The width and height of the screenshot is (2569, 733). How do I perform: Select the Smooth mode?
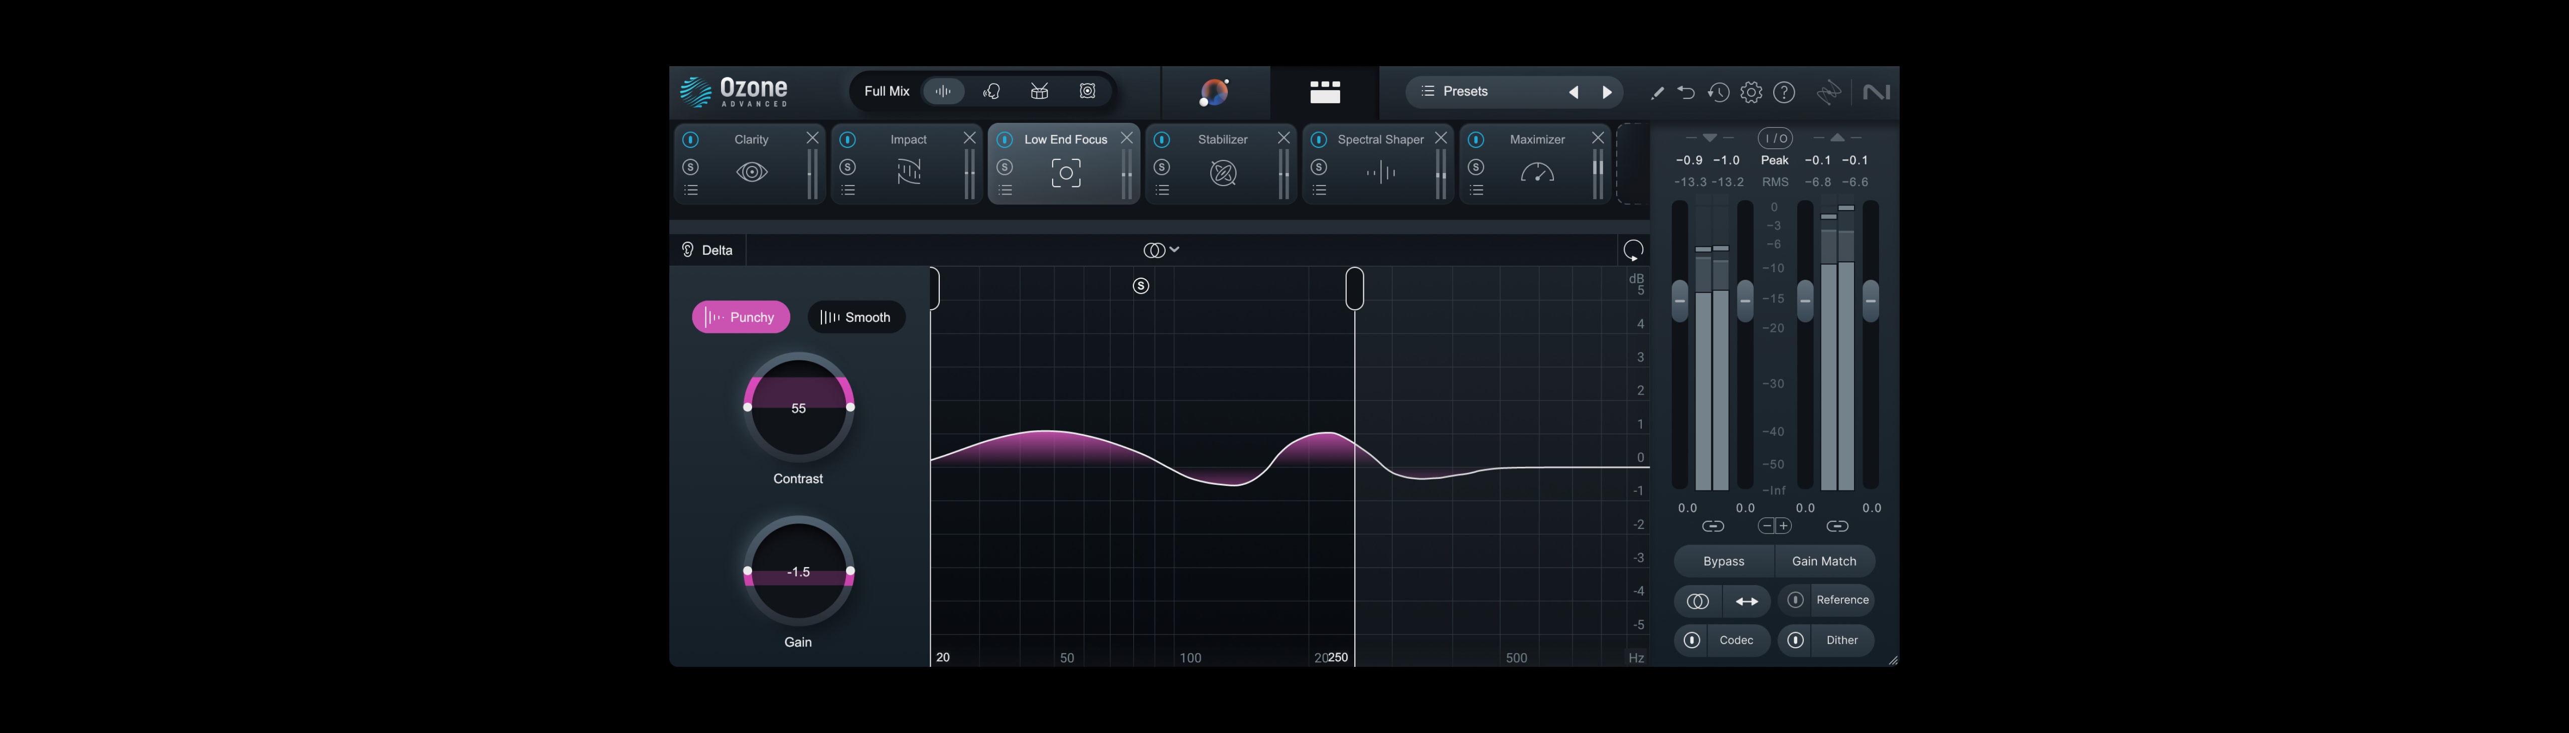[x=855, y=317]
